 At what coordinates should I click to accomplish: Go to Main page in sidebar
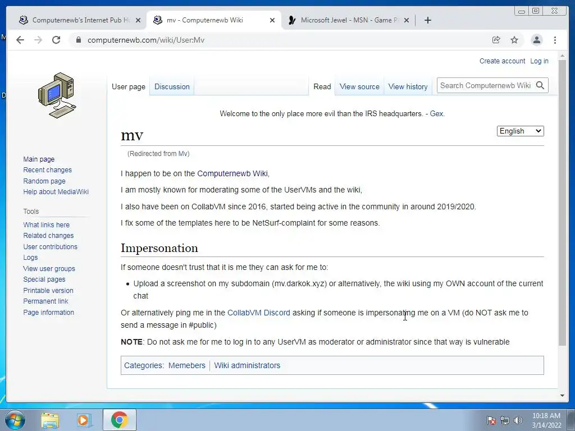point(39,159)
